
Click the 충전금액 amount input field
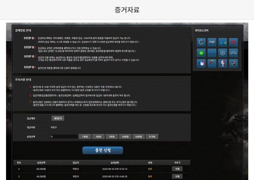[64, 137]
